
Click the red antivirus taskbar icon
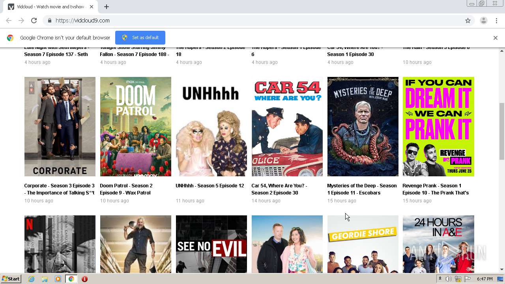(x=84, y=279)
